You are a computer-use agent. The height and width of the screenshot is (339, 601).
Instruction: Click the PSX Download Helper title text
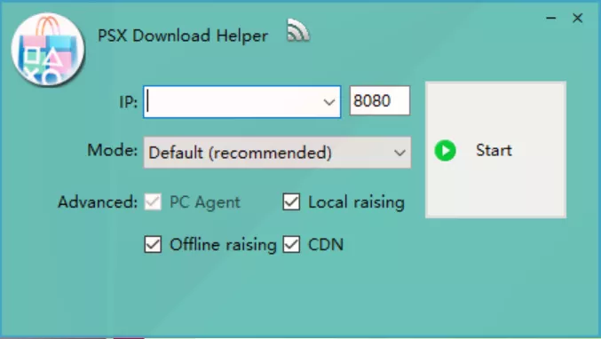183,36
